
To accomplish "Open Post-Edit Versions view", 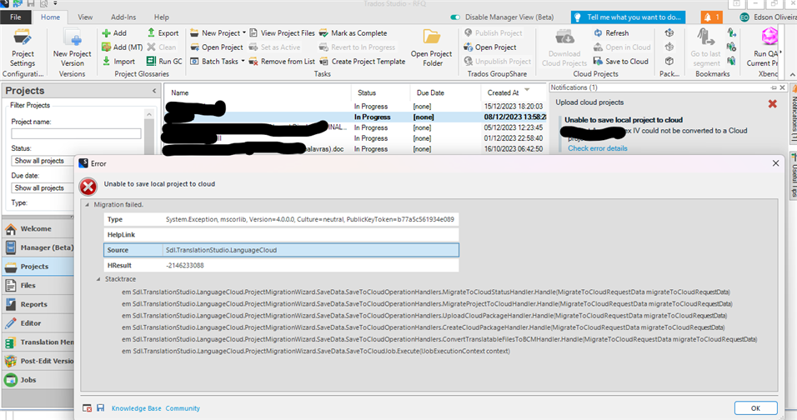I will pyautogui.click(x=38, y=361).
